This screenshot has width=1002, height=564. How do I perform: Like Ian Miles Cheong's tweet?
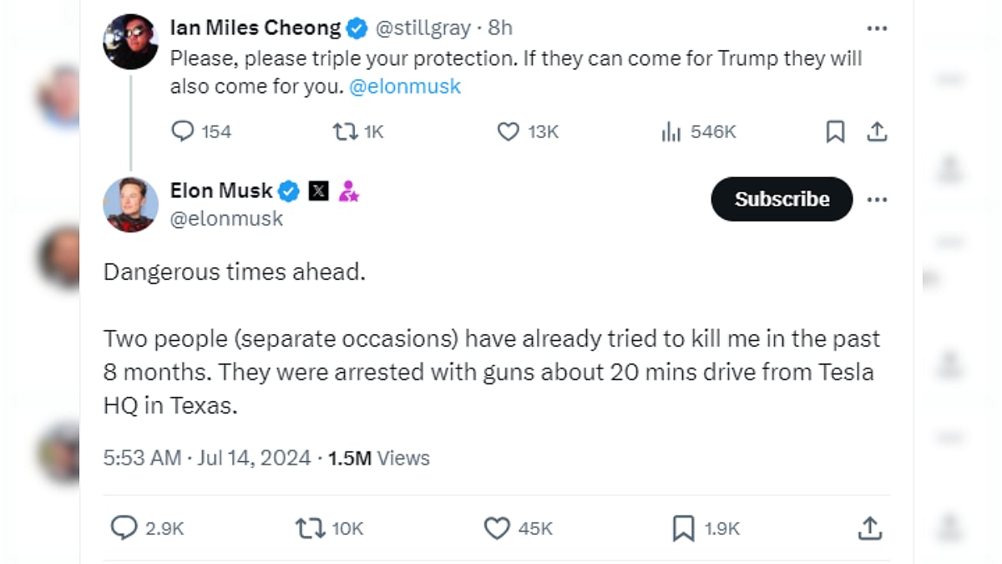508,131
